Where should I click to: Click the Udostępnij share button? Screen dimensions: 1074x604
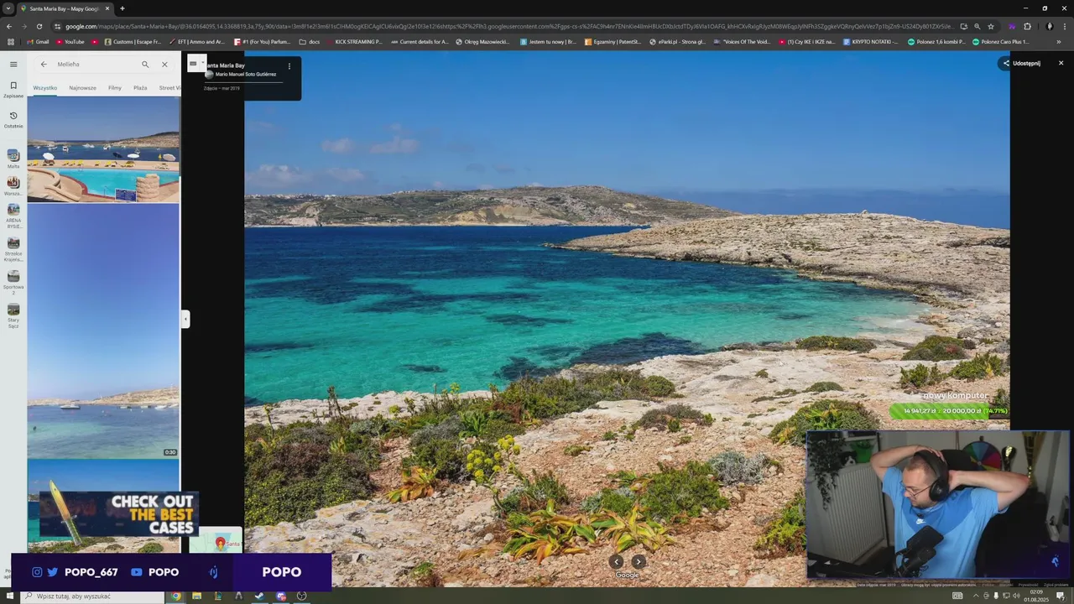pos(1021,63)
